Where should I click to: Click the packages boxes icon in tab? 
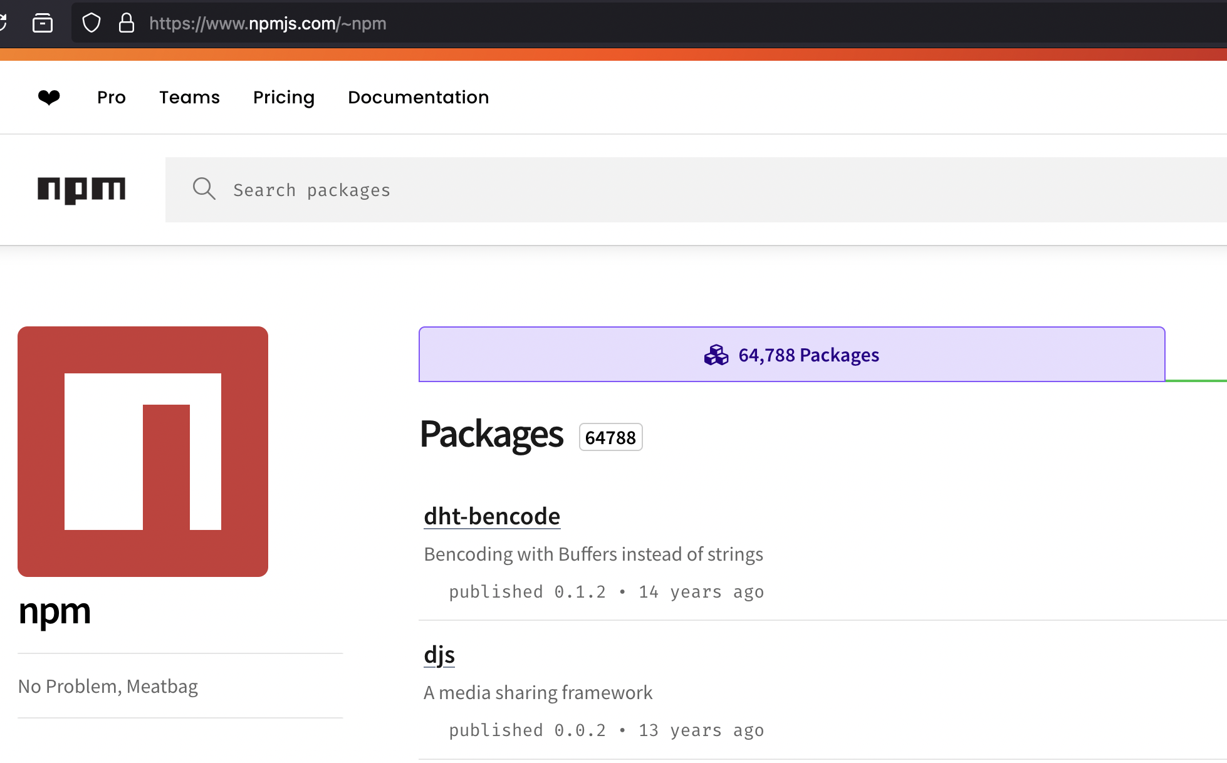pos(716,355)
